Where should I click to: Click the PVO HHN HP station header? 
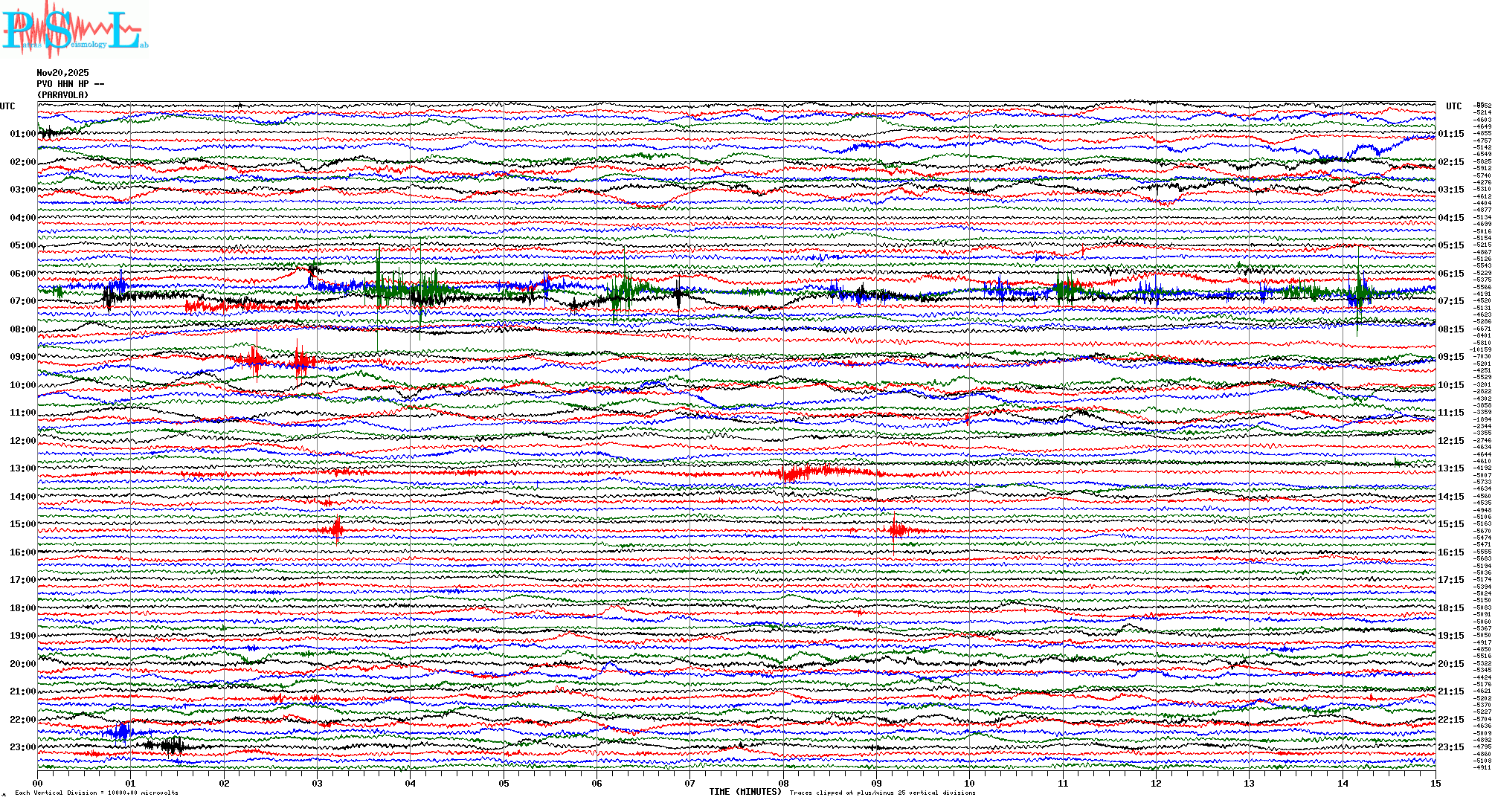click(70, 84)
